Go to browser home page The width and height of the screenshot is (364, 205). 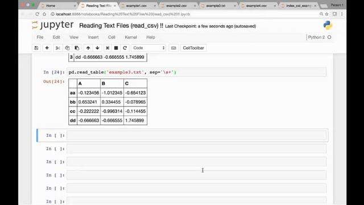44,14
